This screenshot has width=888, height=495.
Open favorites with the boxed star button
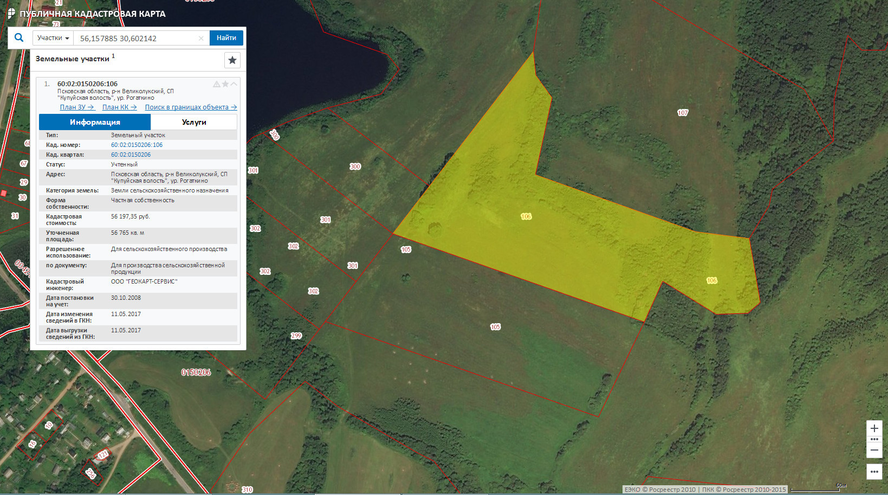[x=232, y=60]
